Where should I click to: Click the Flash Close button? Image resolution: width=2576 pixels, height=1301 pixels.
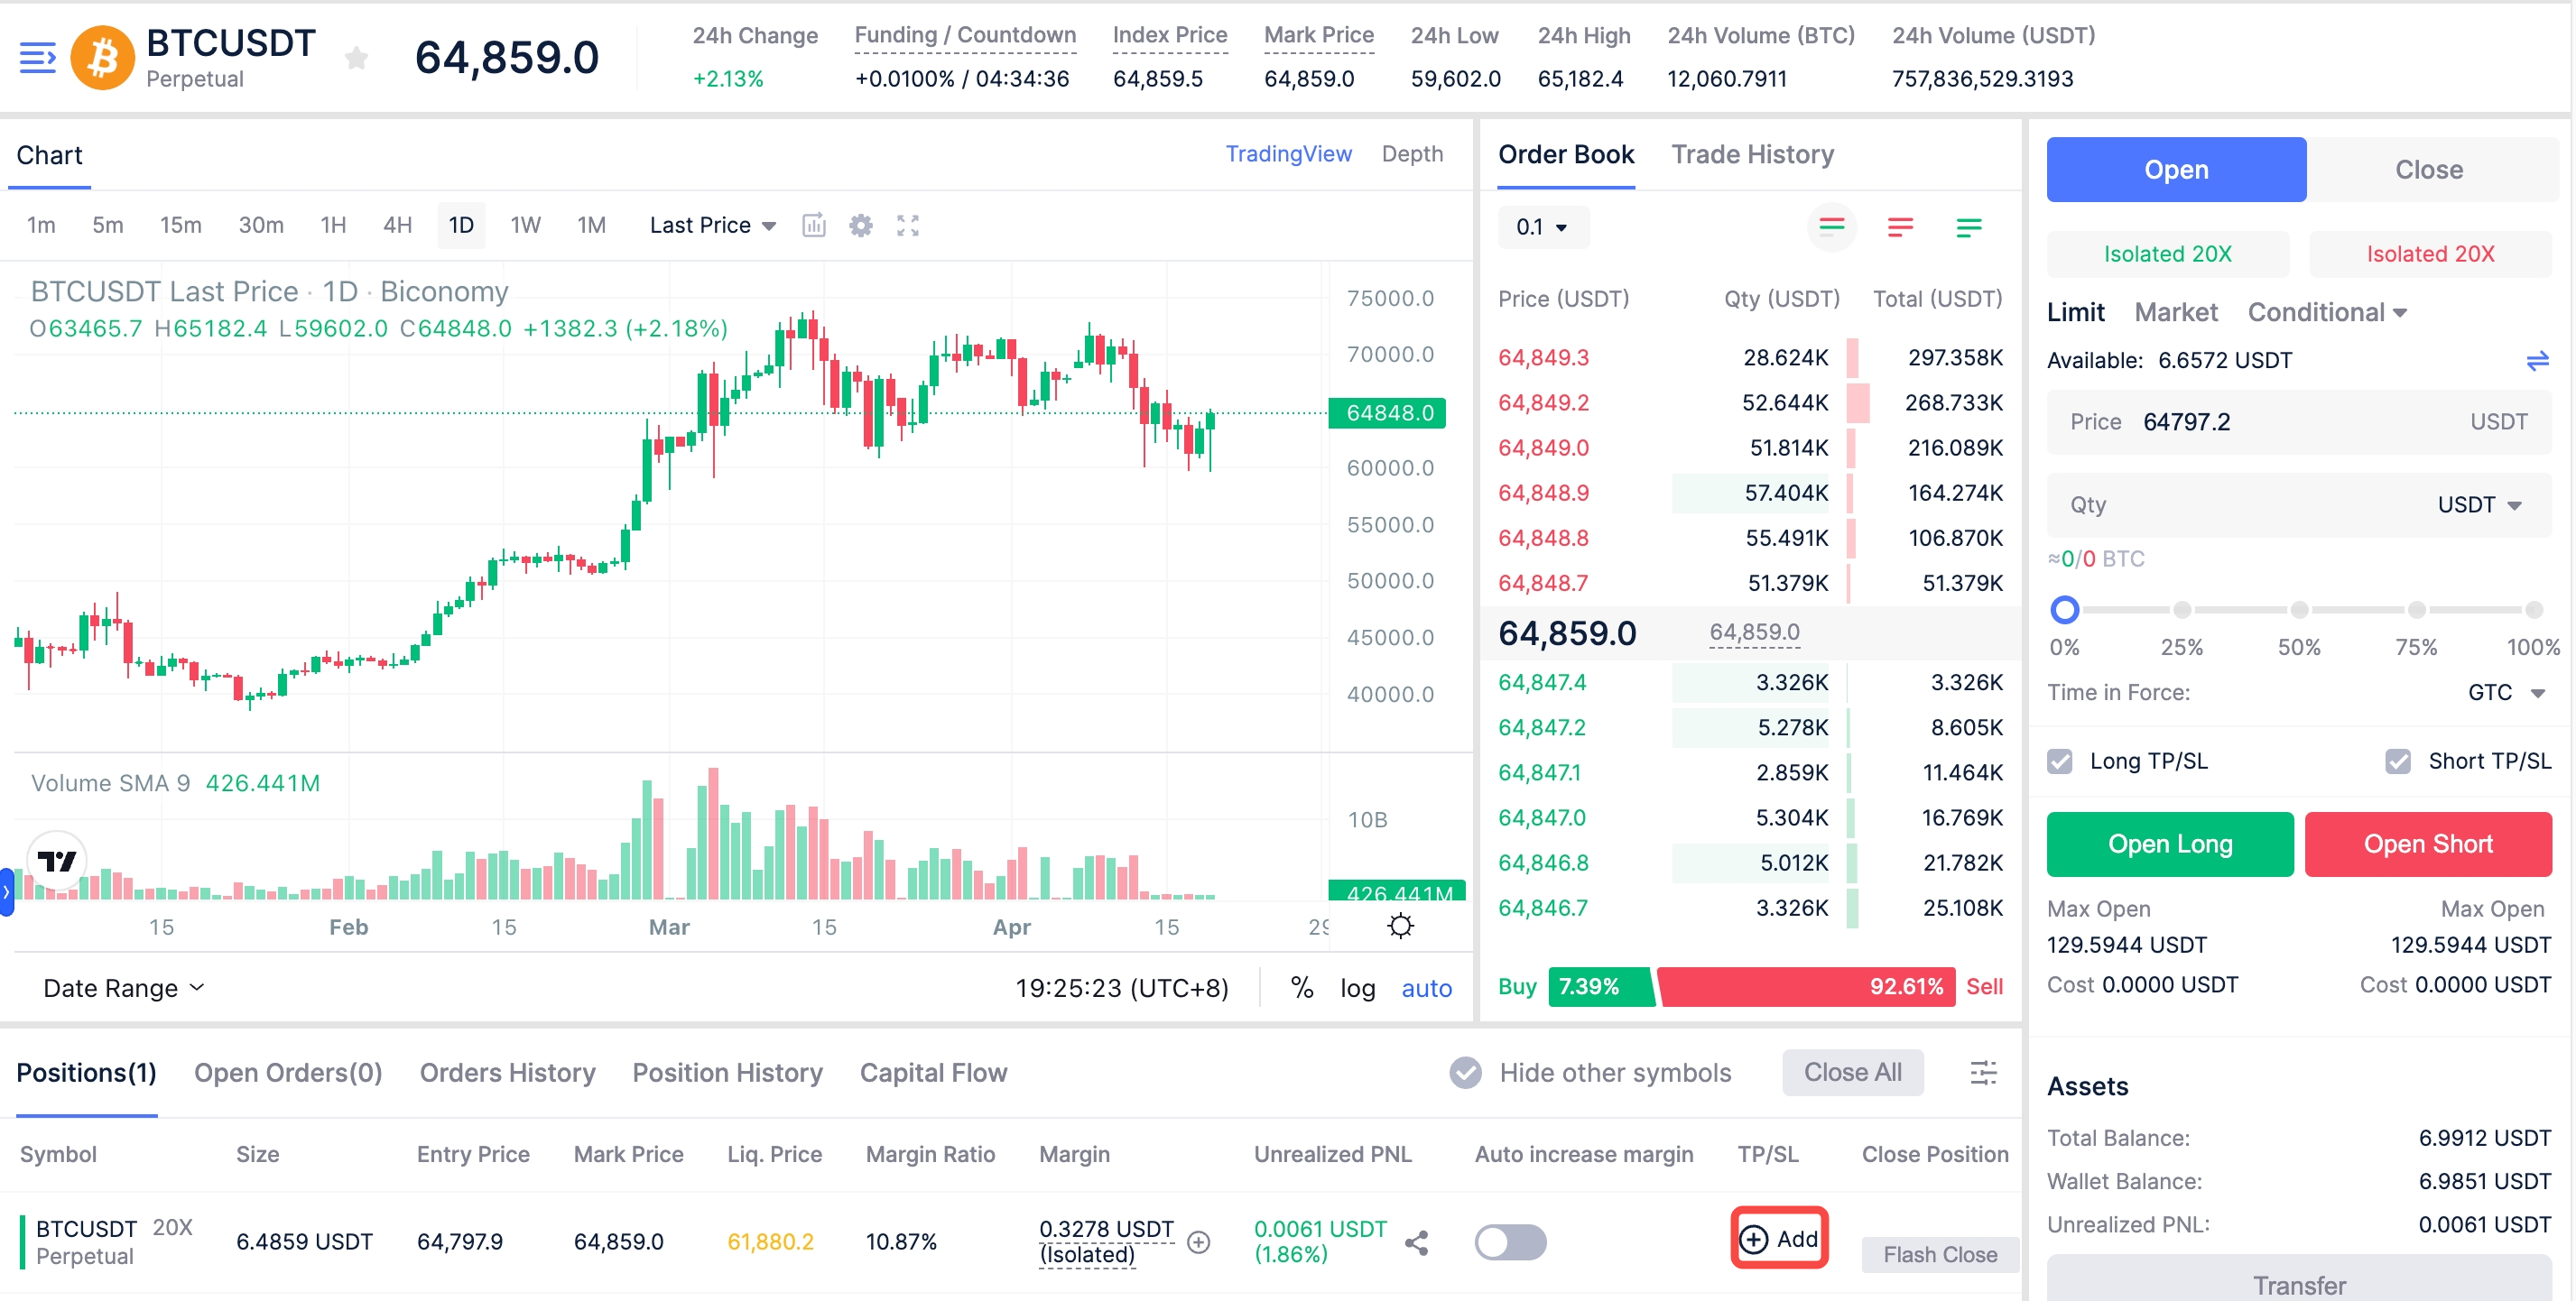pos(1939,1254)
